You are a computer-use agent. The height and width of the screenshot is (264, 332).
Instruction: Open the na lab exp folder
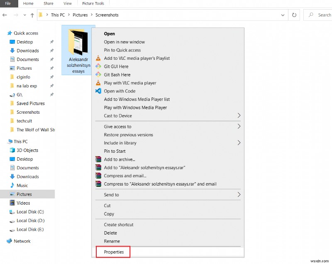click(27, 86)
